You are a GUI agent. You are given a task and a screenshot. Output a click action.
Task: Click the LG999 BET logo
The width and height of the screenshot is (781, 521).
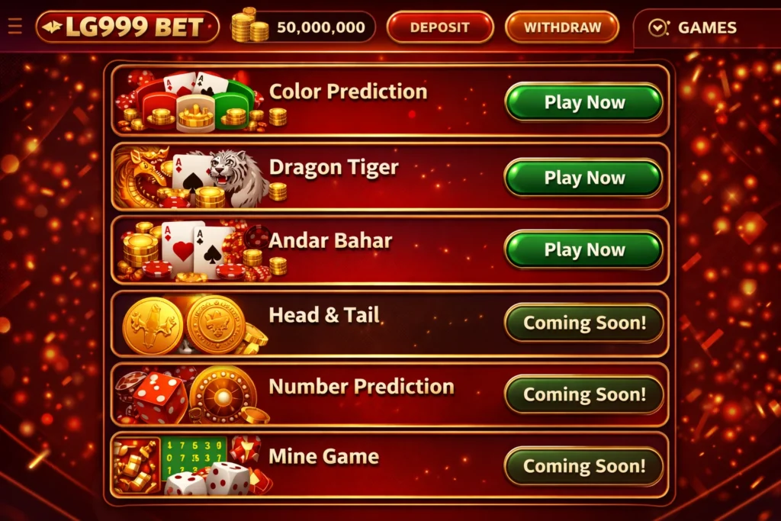pyautogui.click(x=127, y=27)
